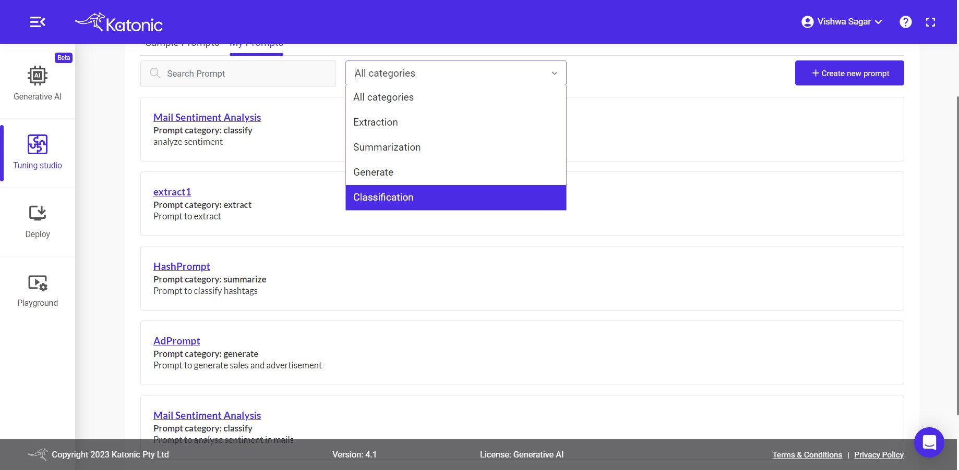Focus the Search Prompt field
The width and height of the screenshot is (959, 470).
(238, 73)
